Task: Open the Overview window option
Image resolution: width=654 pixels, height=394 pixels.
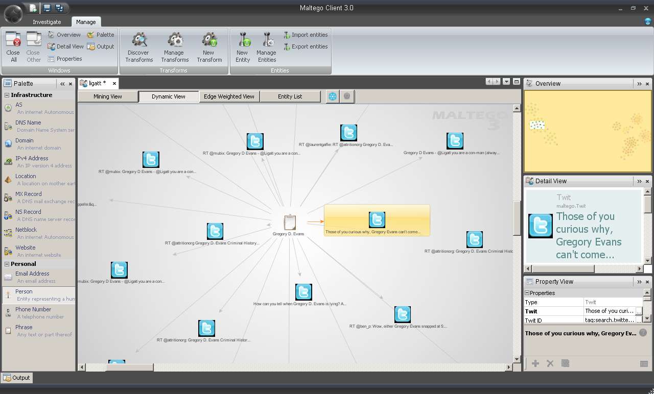Action: 64,35
